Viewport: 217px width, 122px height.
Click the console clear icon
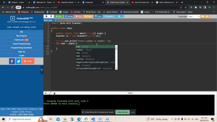[54, 93]
